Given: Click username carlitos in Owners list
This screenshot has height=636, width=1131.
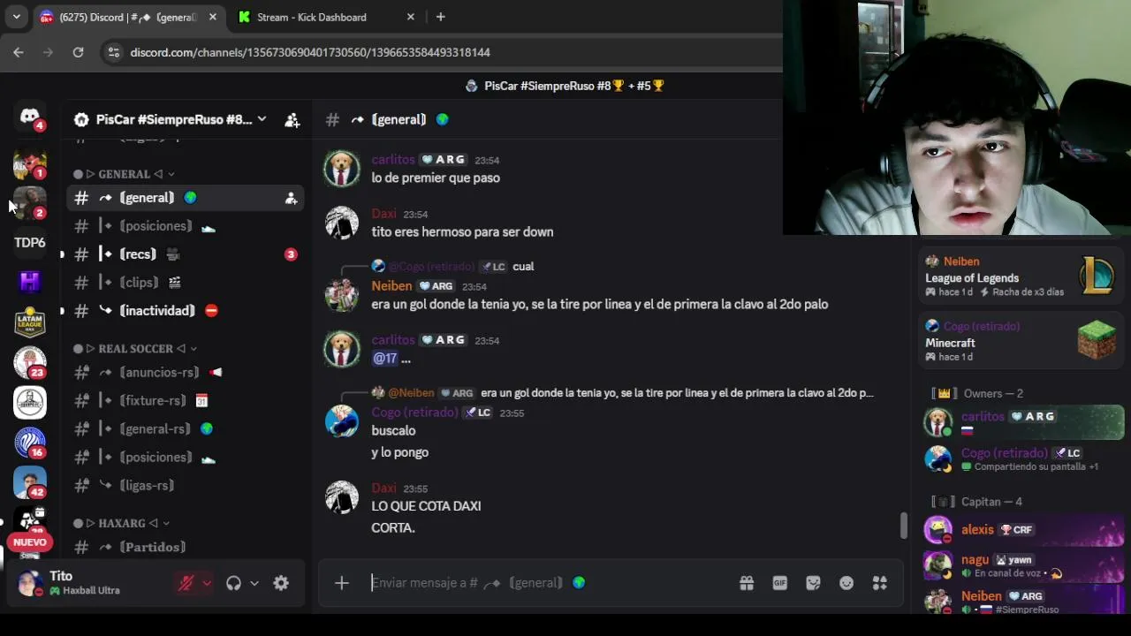Looking at the screenshot, I should coord(983,416).
